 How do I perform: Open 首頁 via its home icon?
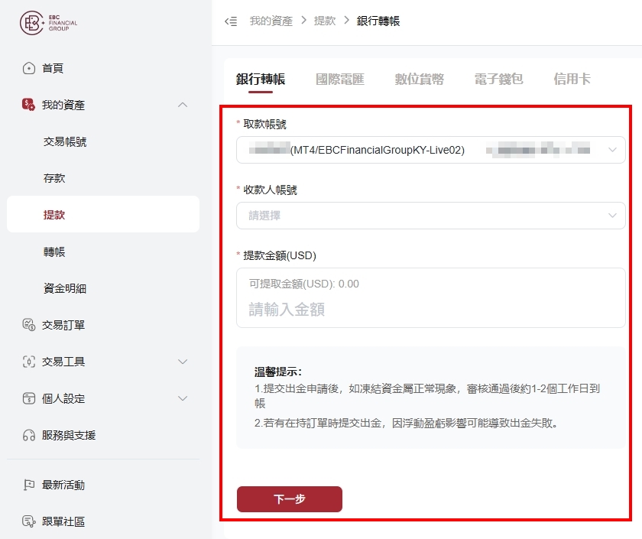pyautogui.click(x=29, y=68)
